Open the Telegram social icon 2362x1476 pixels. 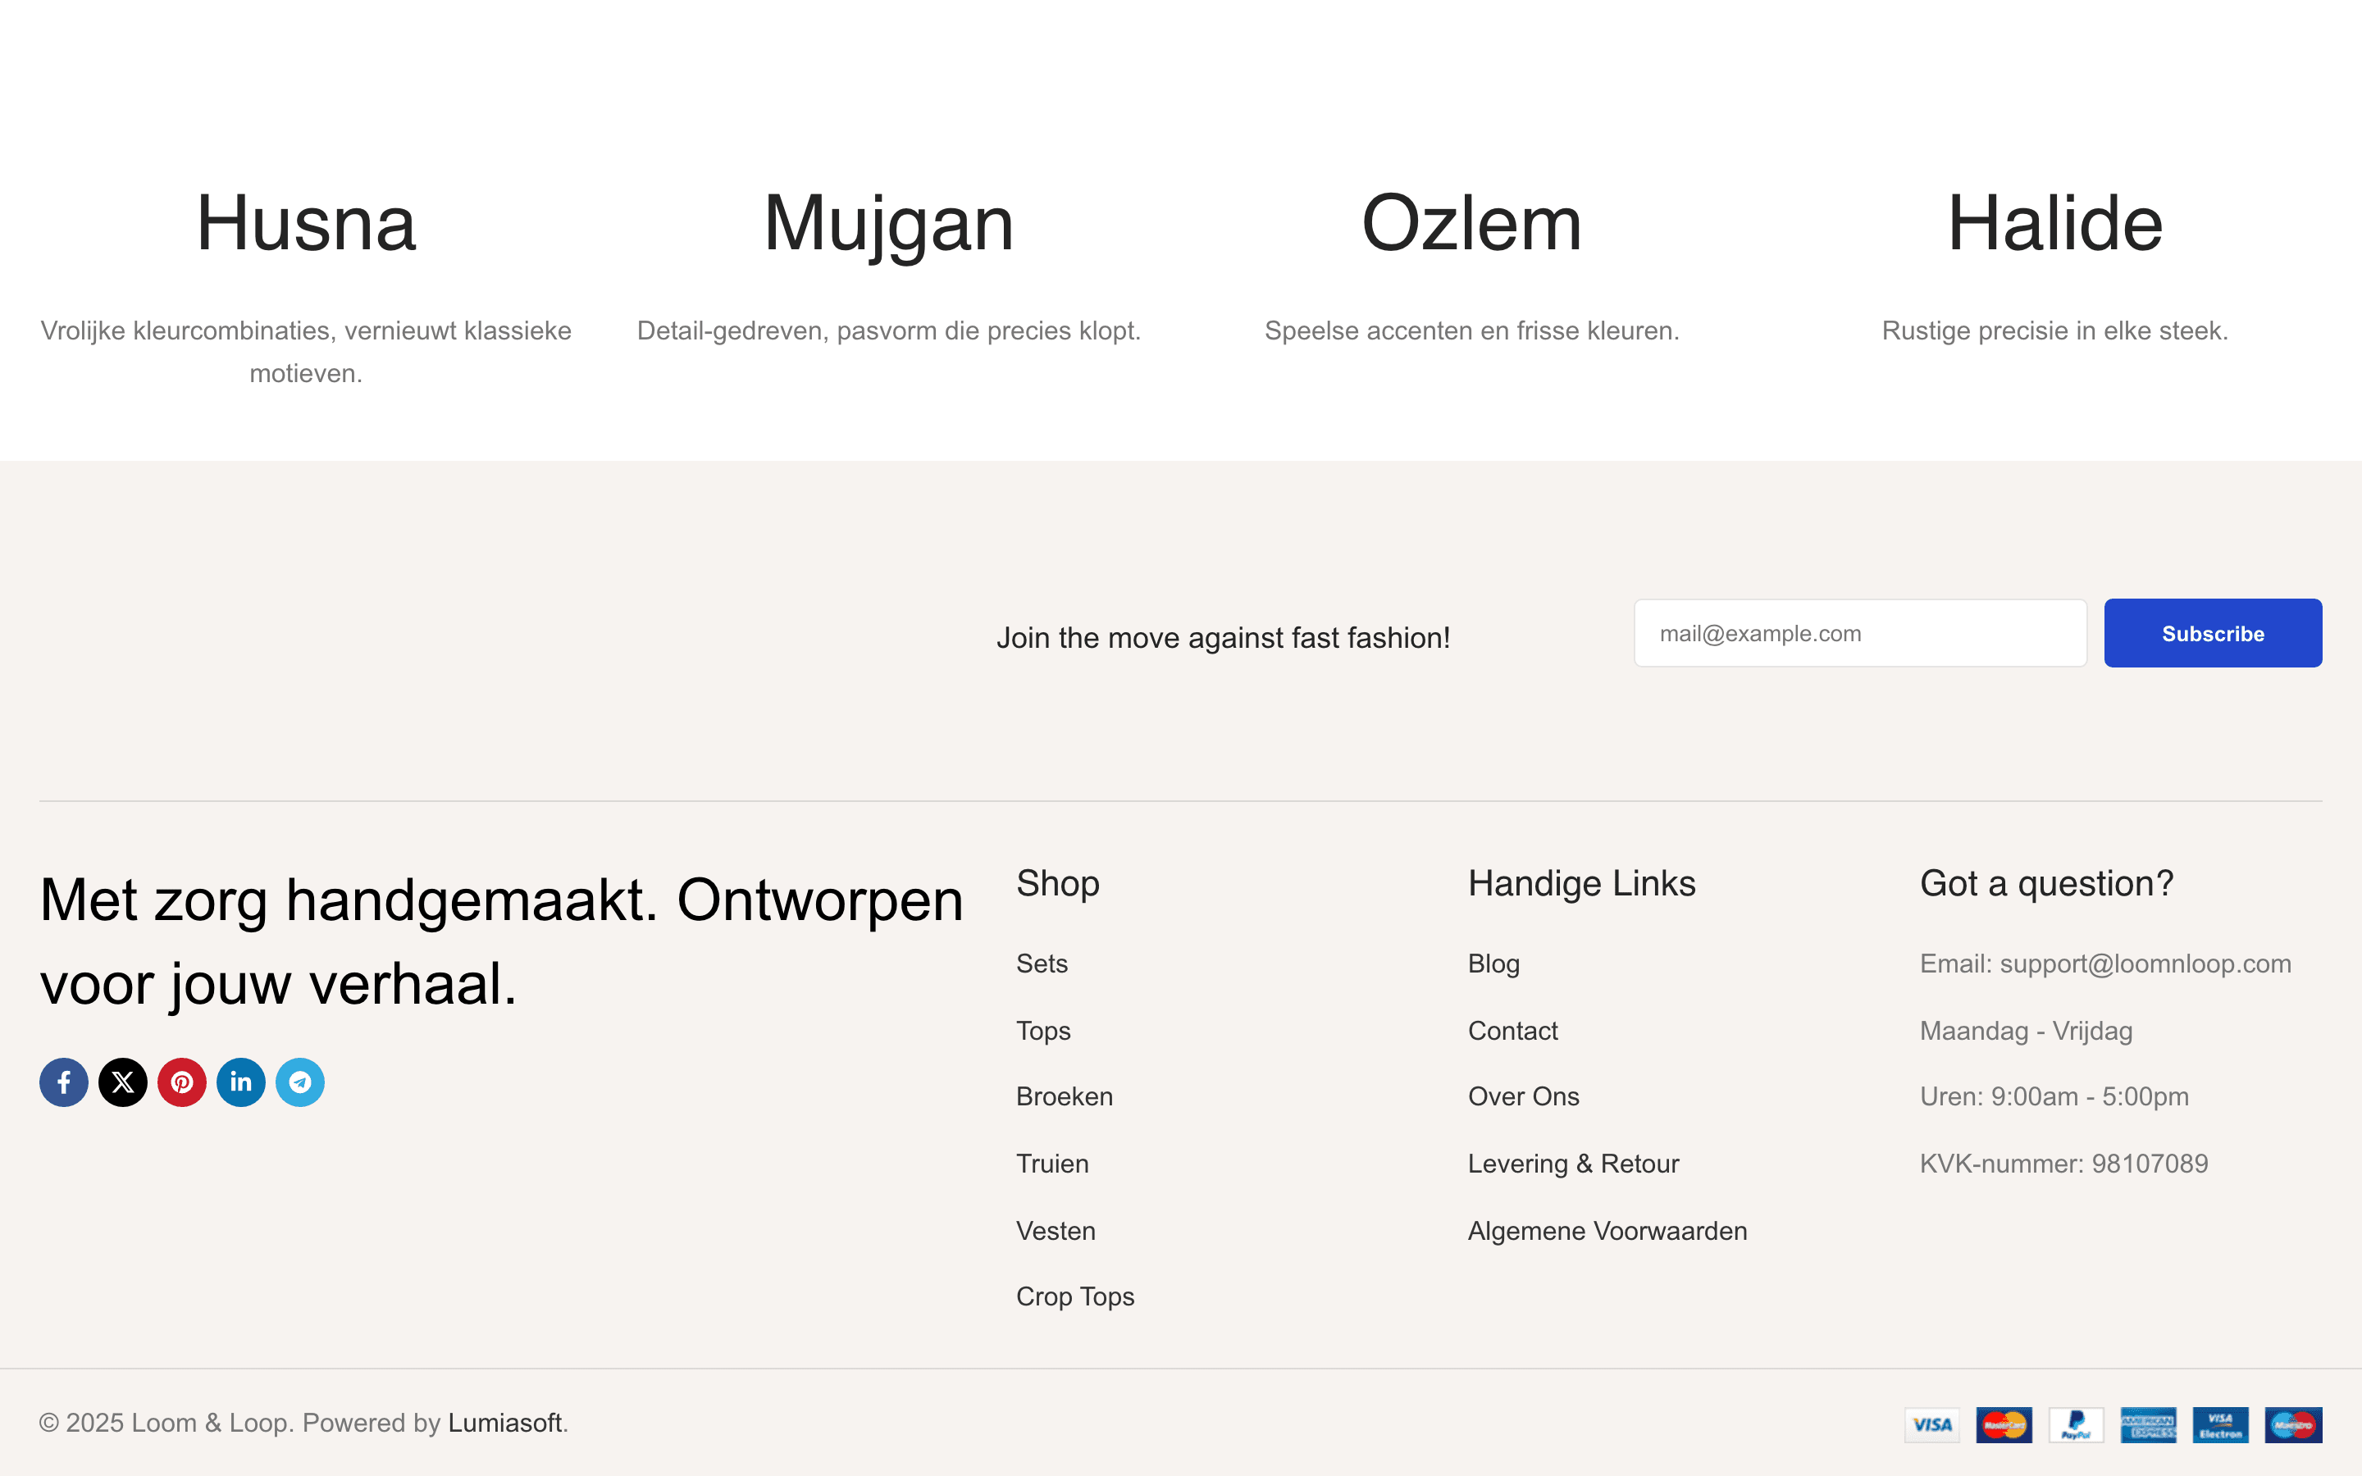[x=299, y=1082]
